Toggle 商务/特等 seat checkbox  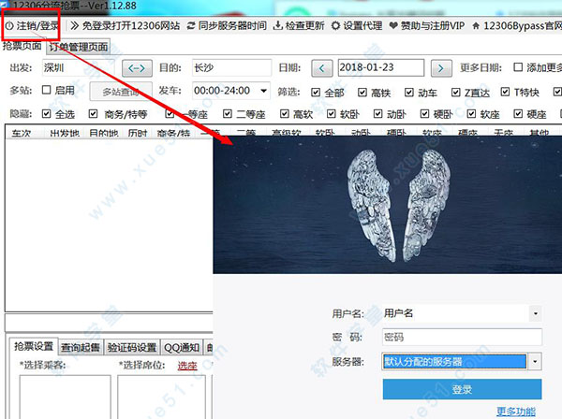(93, 114)
